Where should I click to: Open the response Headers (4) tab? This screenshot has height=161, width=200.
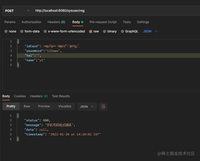(x=39, y=96)
